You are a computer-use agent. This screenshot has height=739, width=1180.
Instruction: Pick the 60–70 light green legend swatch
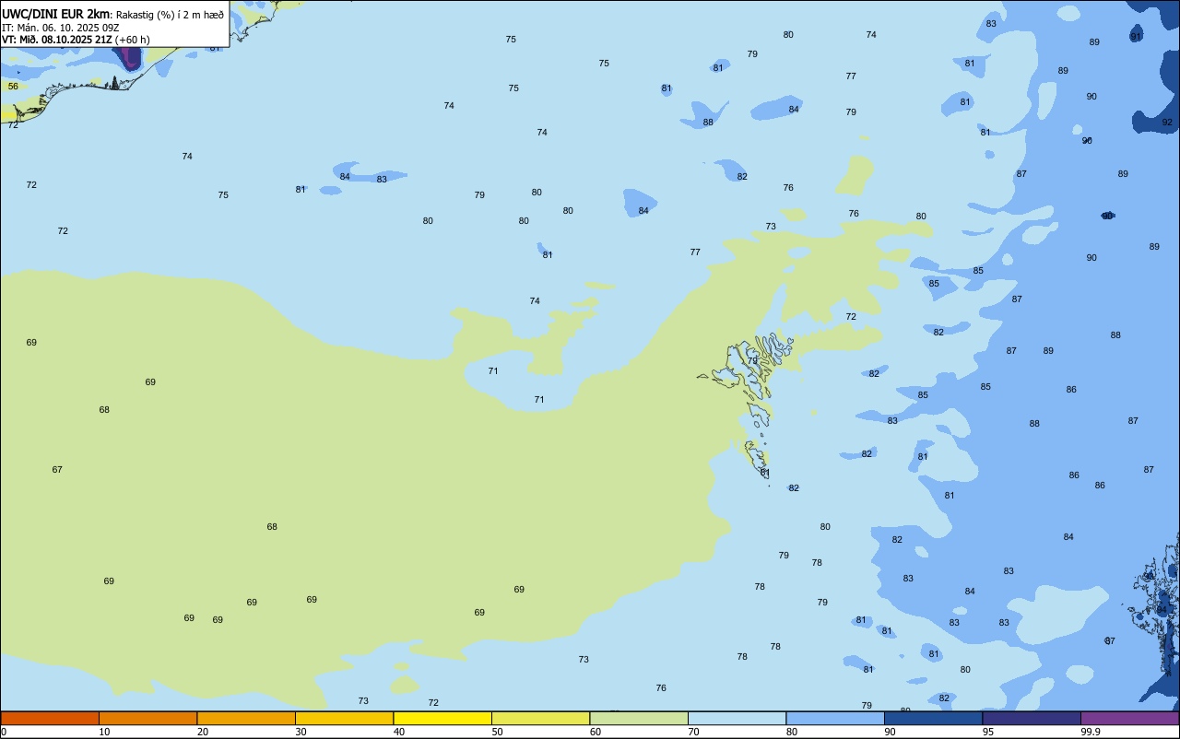(639, 718)
